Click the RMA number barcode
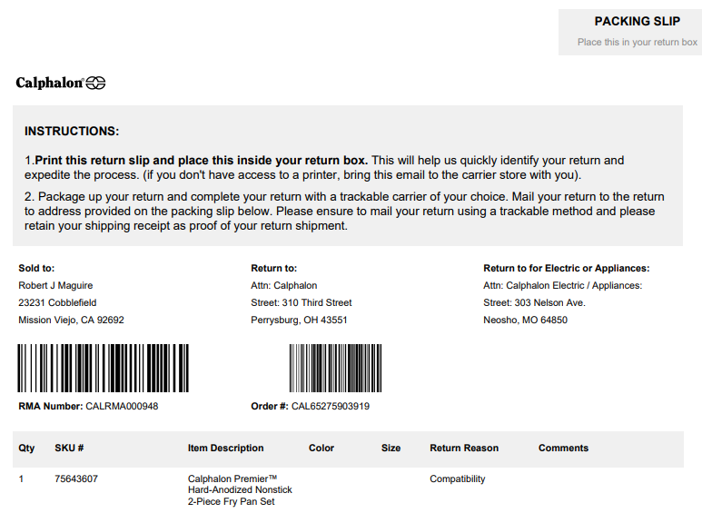Screen dimensions: 702x513 point(103,368)
